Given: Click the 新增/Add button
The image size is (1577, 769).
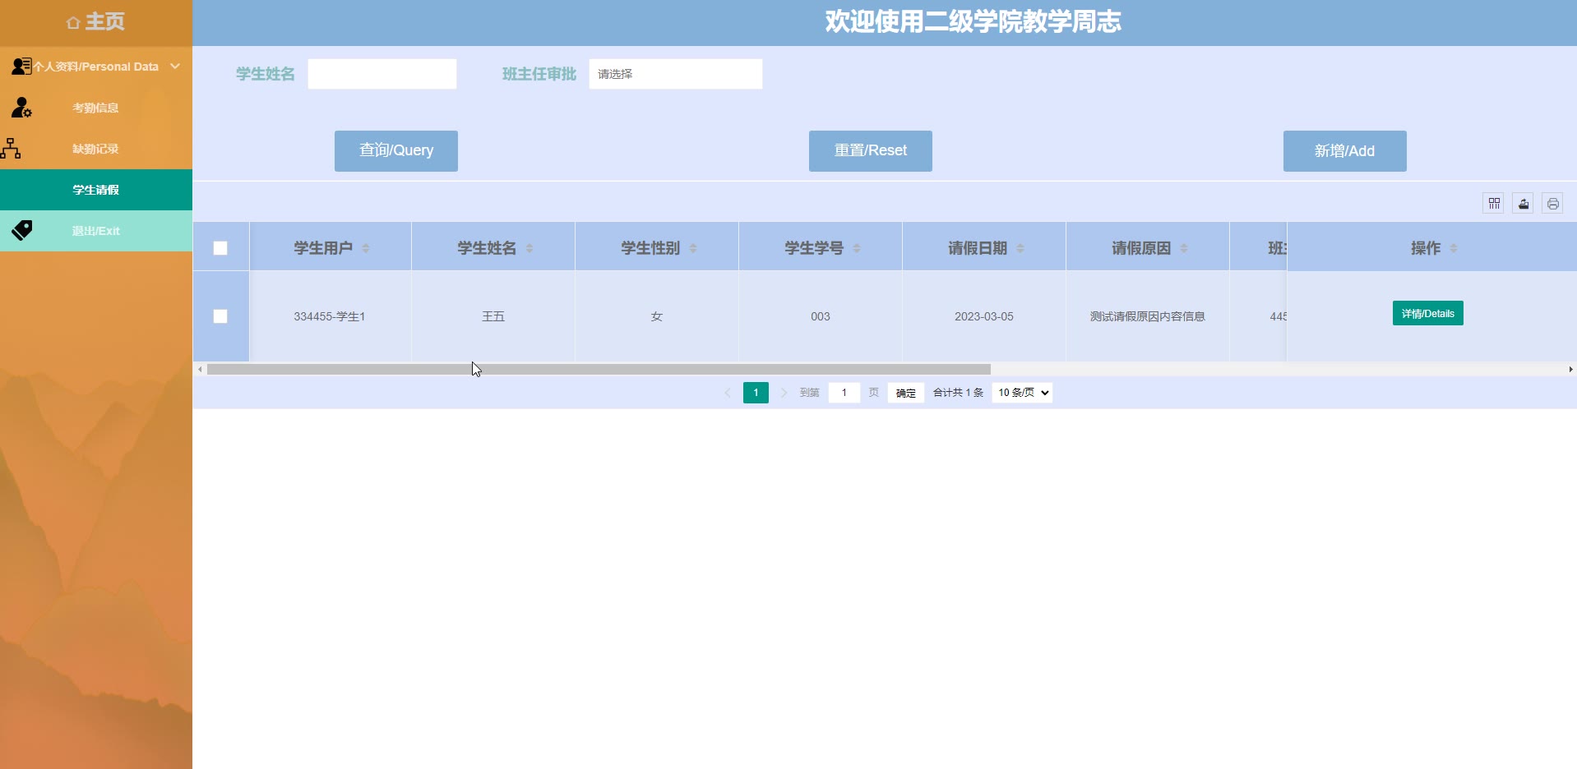Looking at the screenshot, I should (1345, 151).
